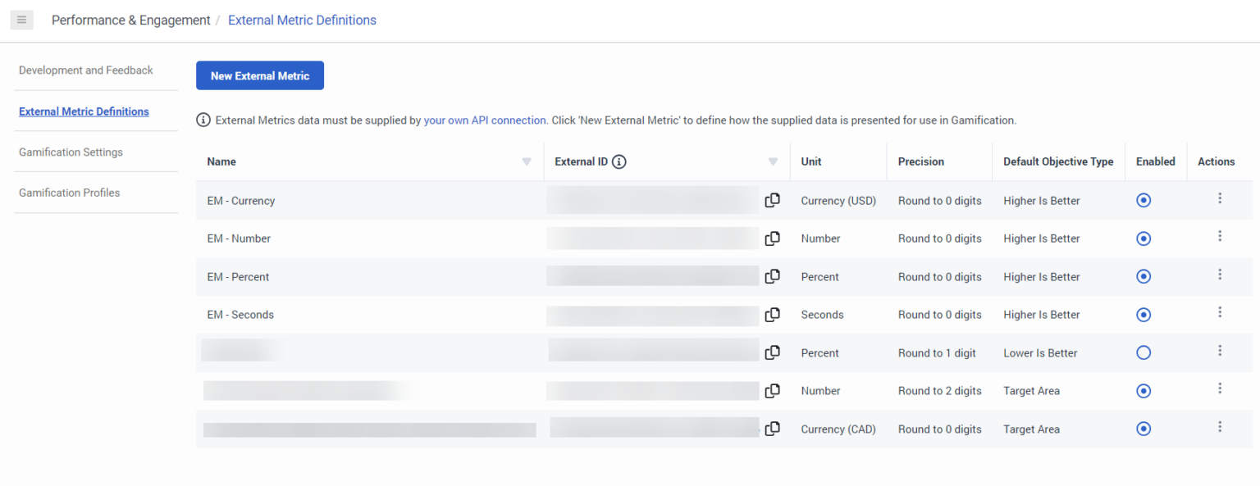Open the hamburger navigation menu

(21, 20)
